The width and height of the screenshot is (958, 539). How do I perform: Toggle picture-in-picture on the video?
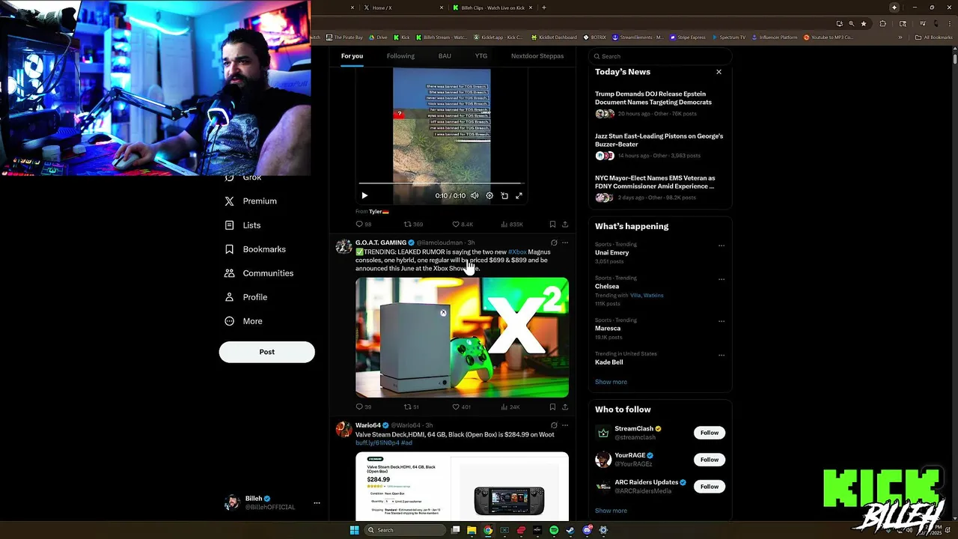click(504, 195)
